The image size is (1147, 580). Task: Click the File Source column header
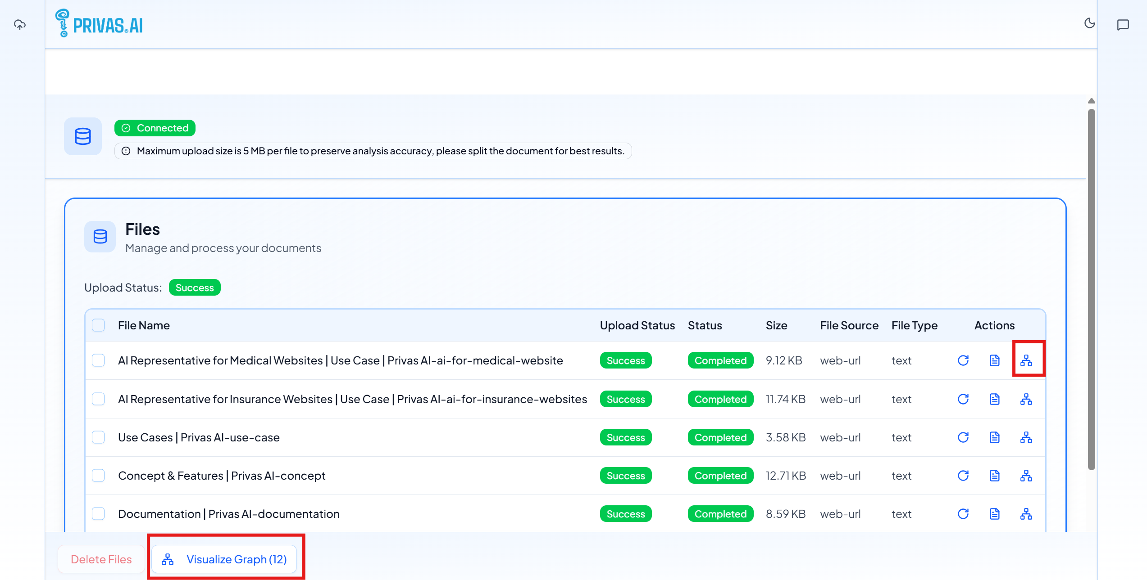point(849,325)
